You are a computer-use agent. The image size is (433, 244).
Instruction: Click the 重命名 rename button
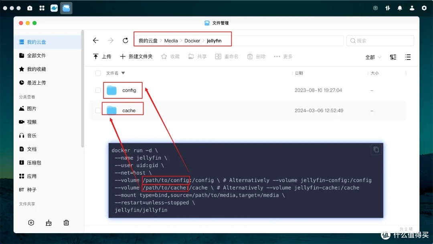point(227,57)
